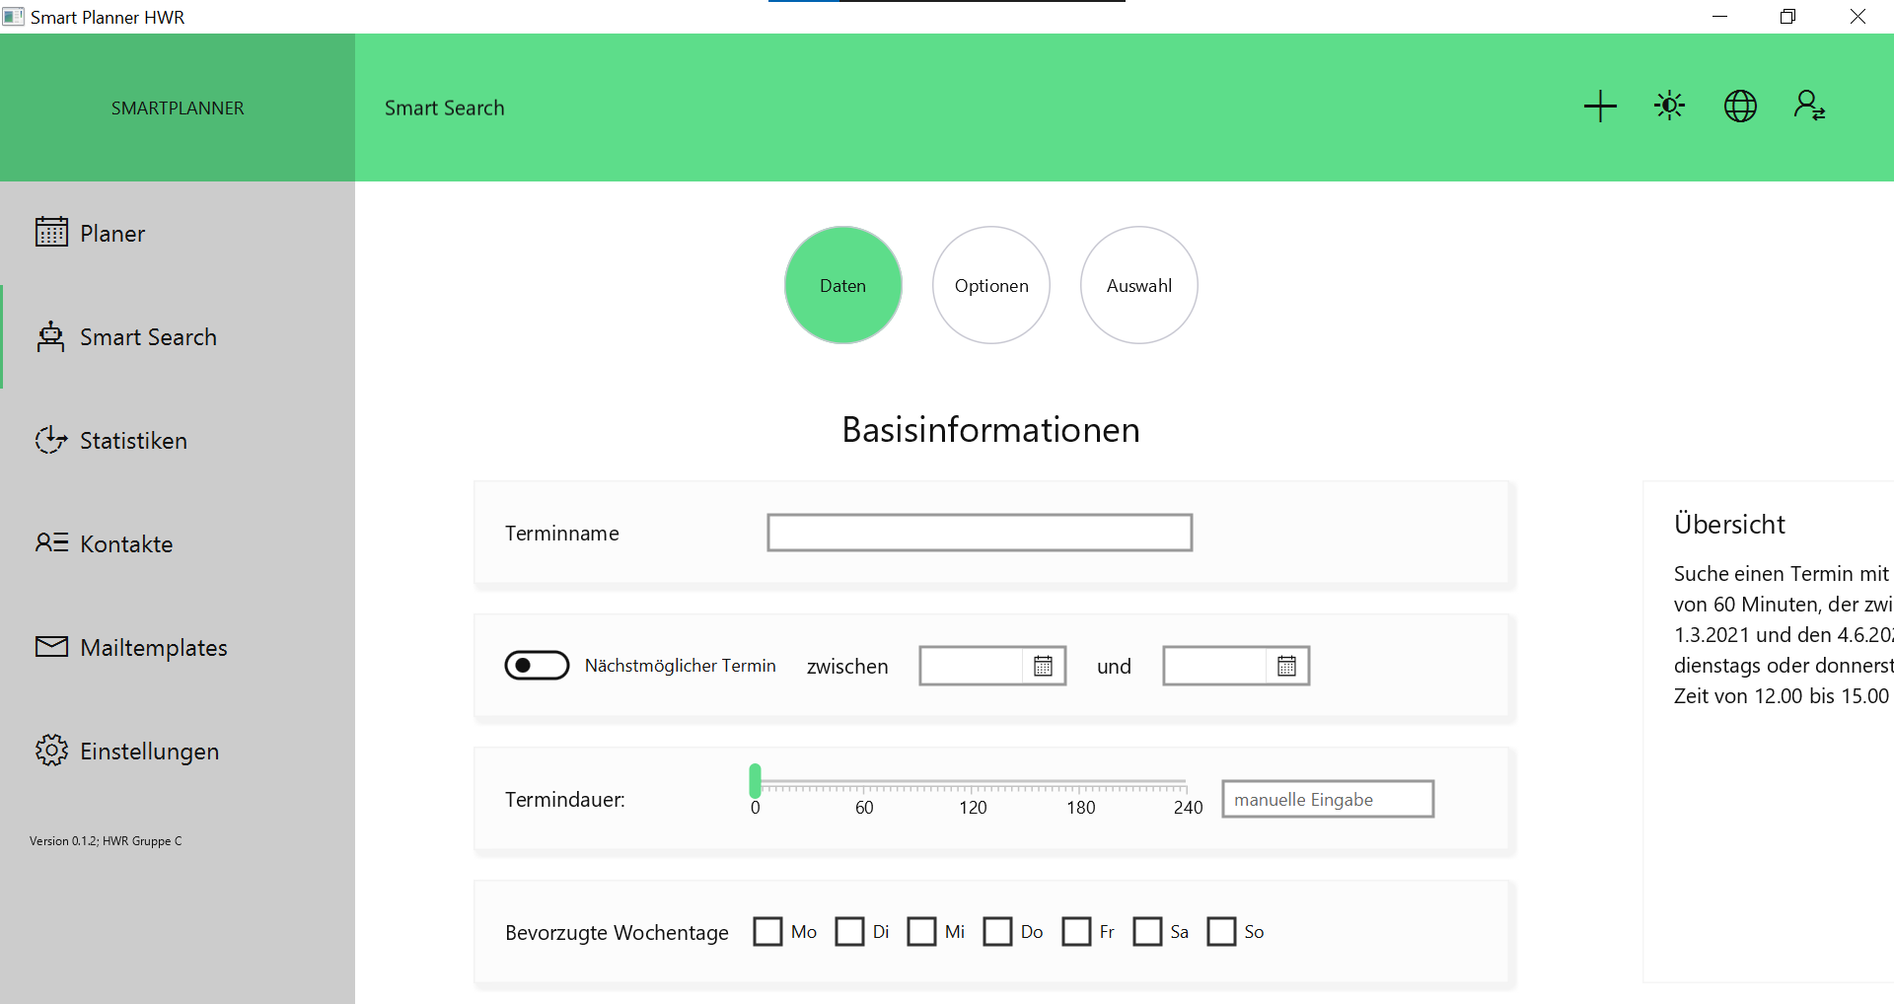
Task: Open Mailtemplates in the sidebar
Action: coord(178,647)
